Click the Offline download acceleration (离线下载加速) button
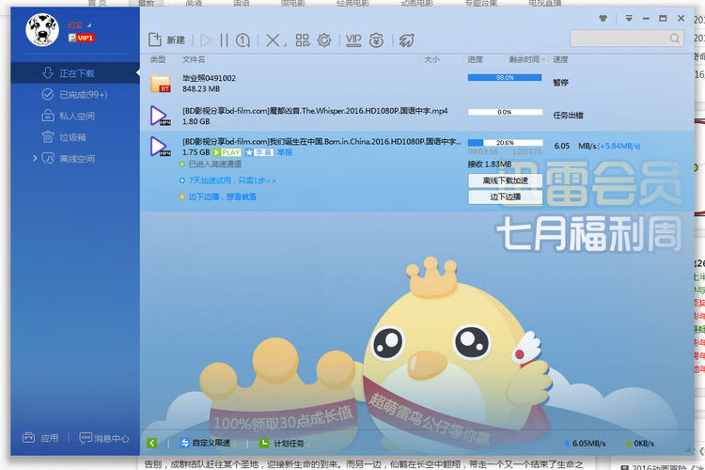 click(x=505, y=180)
